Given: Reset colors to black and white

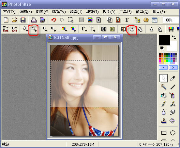Looking at the screenshot, I should click(162, 48).
